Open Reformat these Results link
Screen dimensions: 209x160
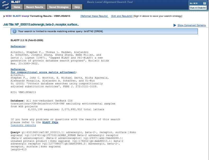pos(94,16)
